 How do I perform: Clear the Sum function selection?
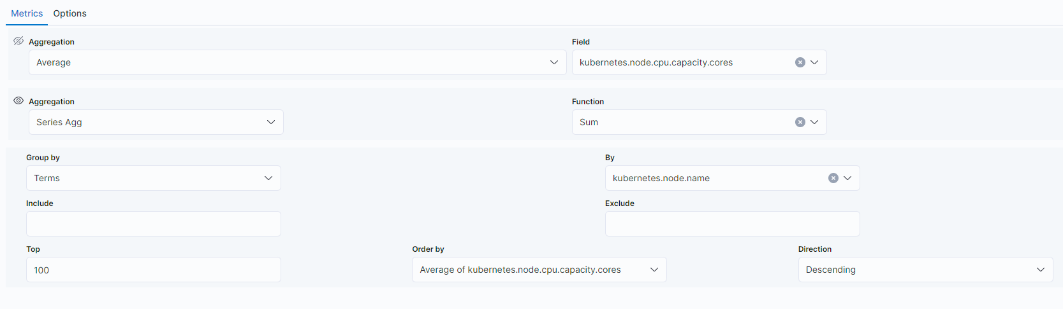click(800, 122)
